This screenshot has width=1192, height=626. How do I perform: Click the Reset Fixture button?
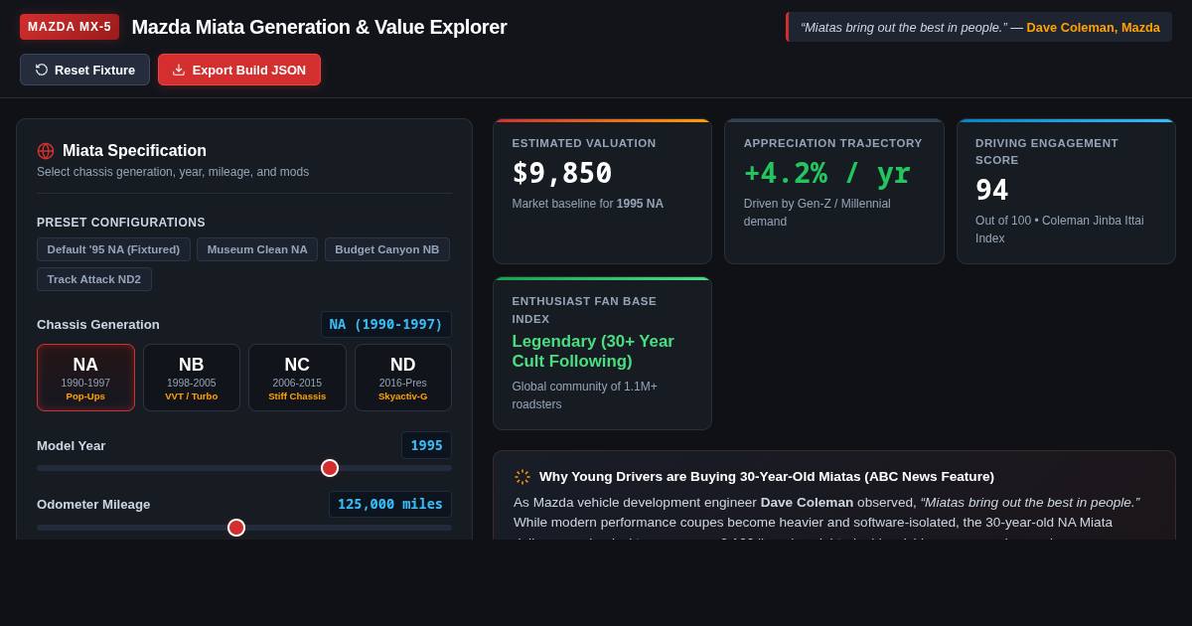[x=84, y=70]
